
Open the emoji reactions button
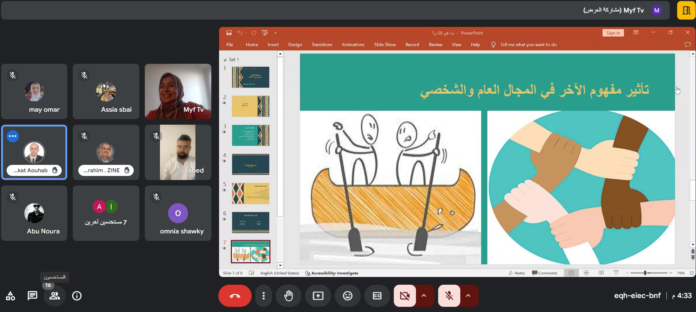[x=348, y=296]
